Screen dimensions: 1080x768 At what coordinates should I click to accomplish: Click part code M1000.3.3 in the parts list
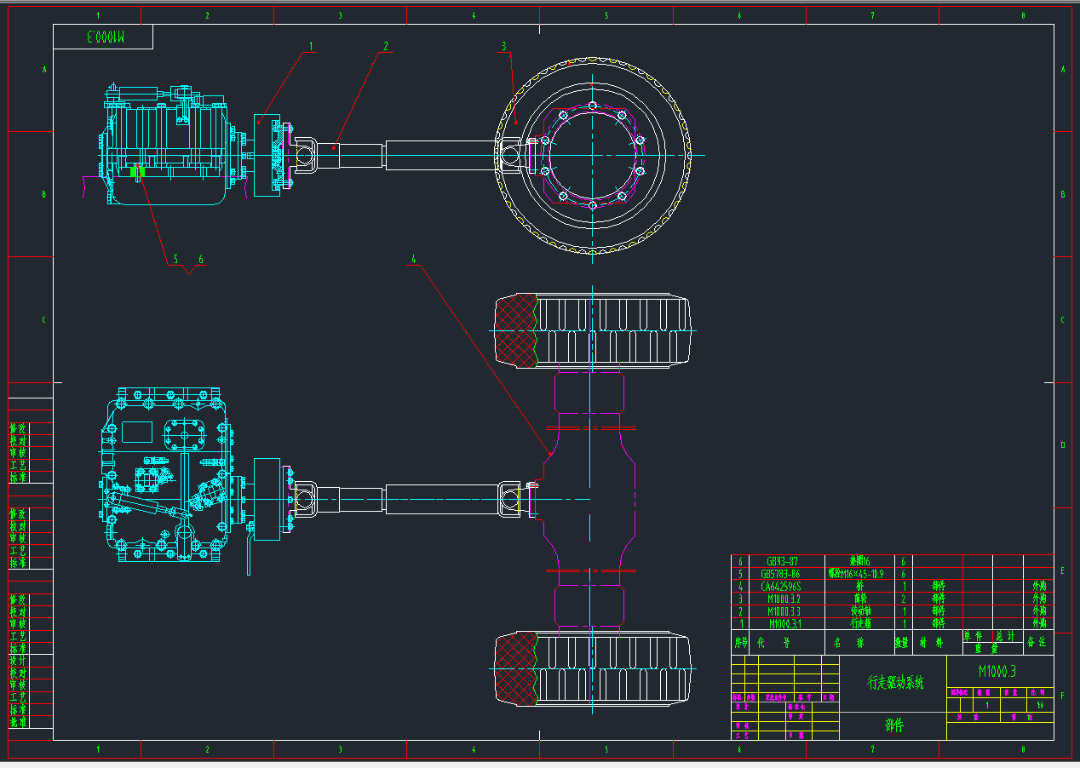pos(784,610)
